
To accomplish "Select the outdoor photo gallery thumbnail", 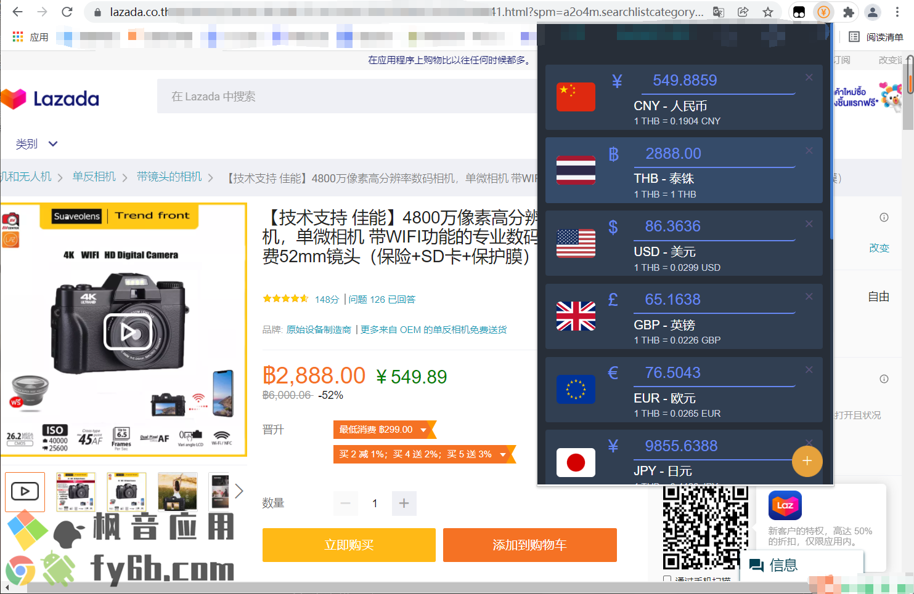I will tap(177, 492).
